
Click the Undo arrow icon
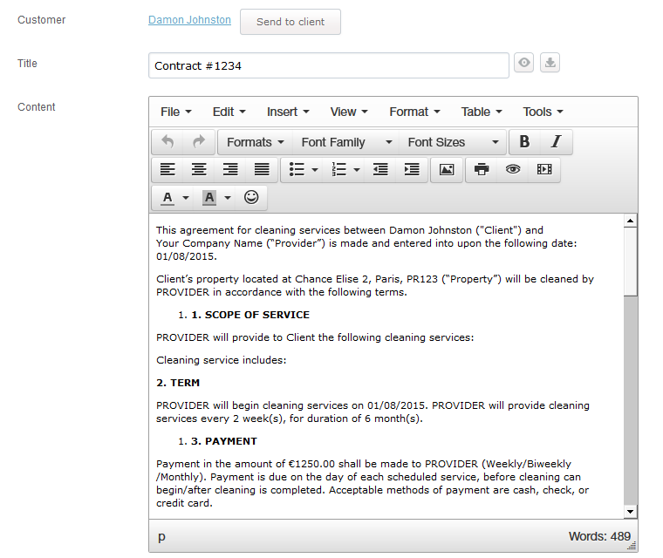click(167, 141)
